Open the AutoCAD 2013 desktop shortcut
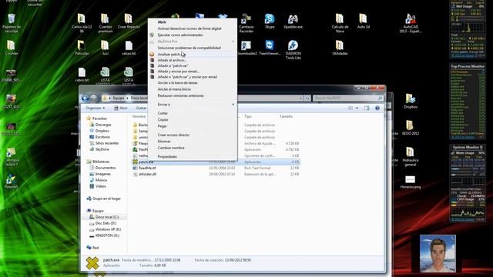This screenshot has height=277, width=493. (411, 22)
